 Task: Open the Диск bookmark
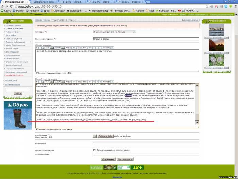click(45, 11)
